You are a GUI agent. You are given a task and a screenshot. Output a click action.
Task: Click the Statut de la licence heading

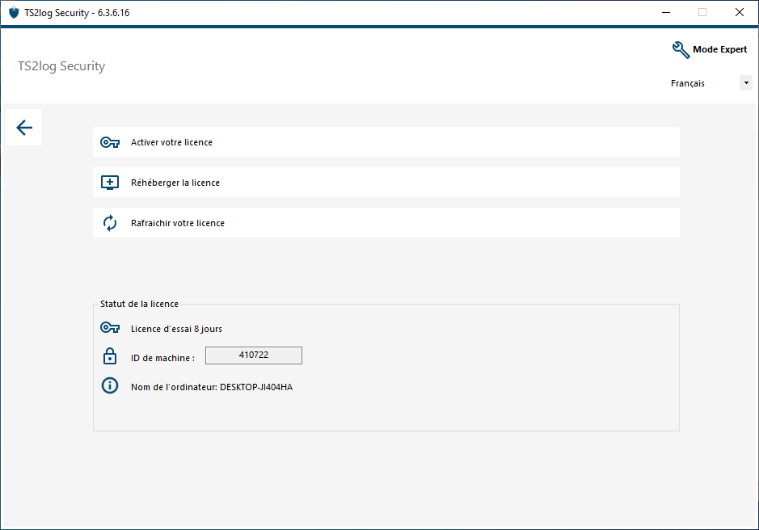point(139,304)
